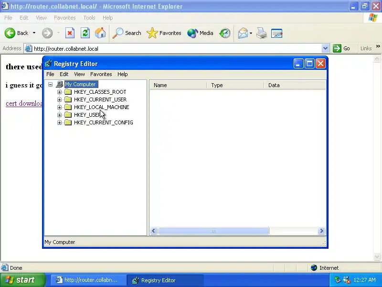Click Registry Editor taskbar button
382x287 pixels.
point(165,280)
